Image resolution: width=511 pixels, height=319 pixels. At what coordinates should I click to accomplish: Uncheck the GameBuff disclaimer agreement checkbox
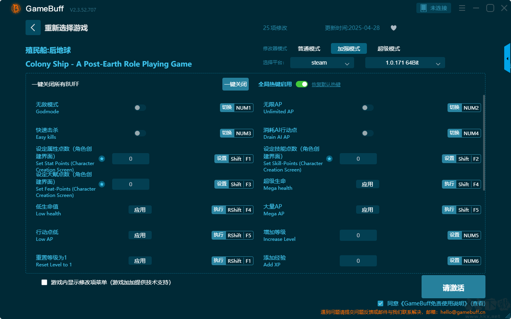coord(380,303)
